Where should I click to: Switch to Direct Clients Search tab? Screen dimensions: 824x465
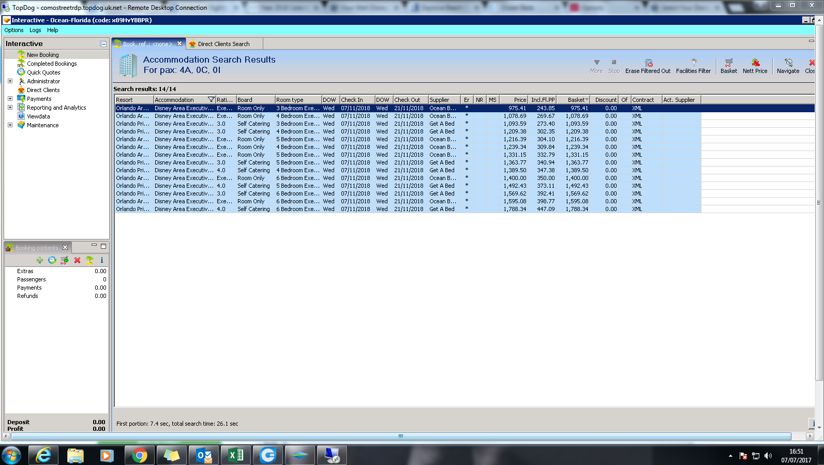click(224, 44)
